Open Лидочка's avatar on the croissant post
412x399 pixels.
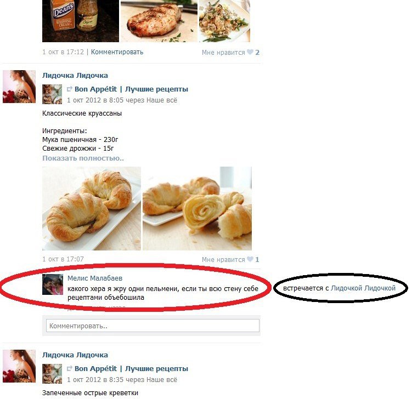coord(19,87)
